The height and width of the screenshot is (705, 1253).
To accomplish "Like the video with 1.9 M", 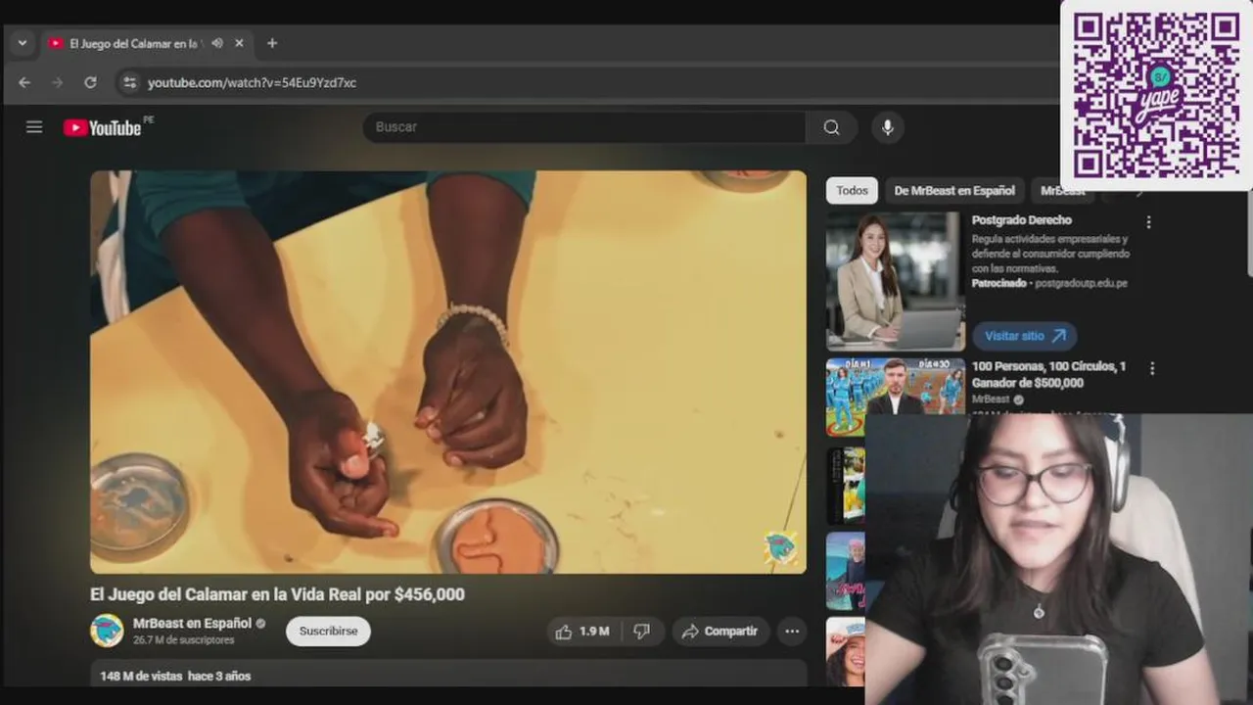I will click(582, 632).
